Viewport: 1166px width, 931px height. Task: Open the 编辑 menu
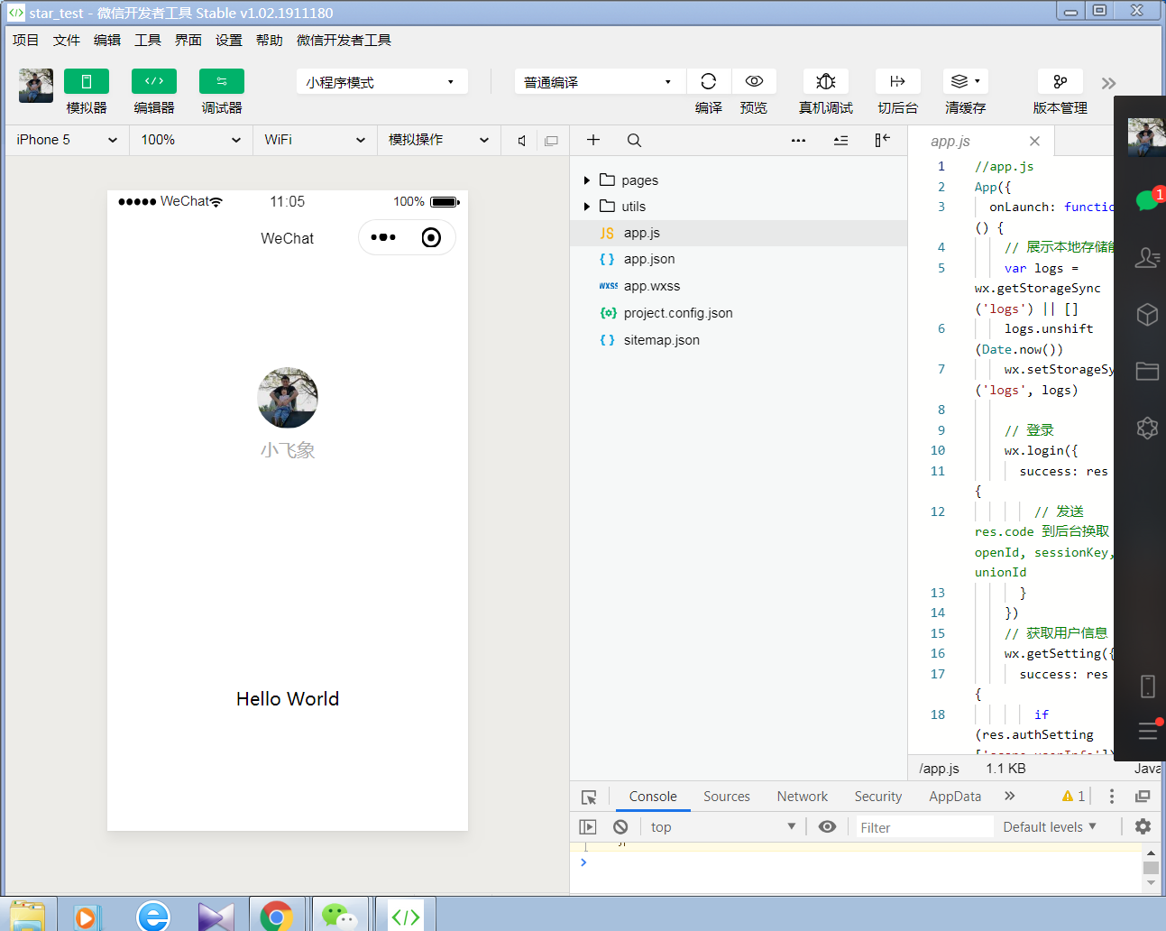[x=107, y=40]
